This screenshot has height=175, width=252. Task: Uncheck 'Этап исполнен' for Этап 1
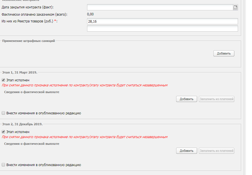(x=4, y=80)
